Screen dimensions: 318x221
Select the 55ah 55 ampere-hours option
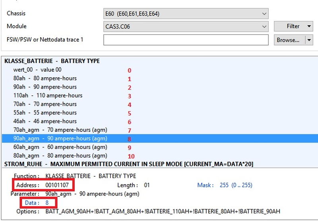(45, 113)
